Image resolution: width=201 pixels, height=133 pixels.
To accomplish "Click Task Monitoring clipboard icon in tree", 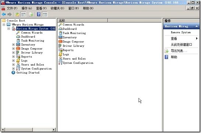I will click(18, 41).
